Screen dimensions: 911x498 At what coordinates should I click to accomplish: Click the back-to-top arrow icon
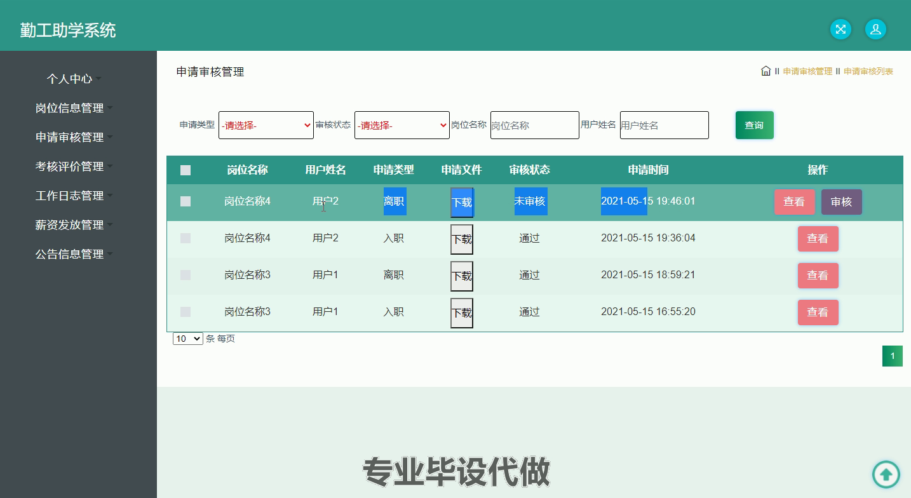tap(886, 474)
